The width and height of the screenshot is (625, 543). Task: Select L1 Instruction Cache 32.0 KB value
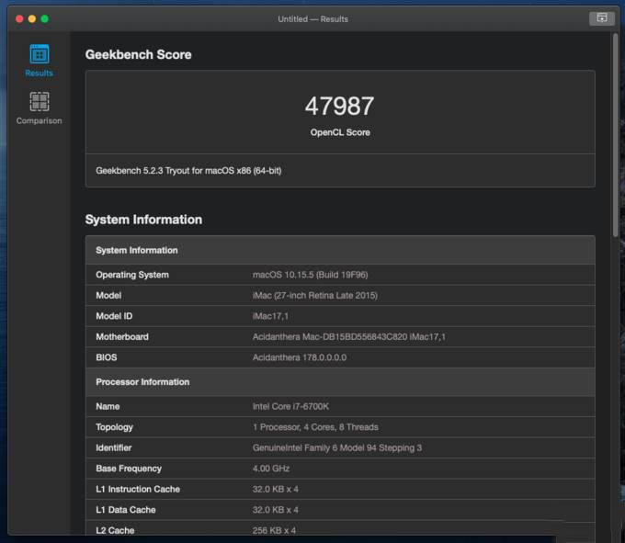[276, 489]
